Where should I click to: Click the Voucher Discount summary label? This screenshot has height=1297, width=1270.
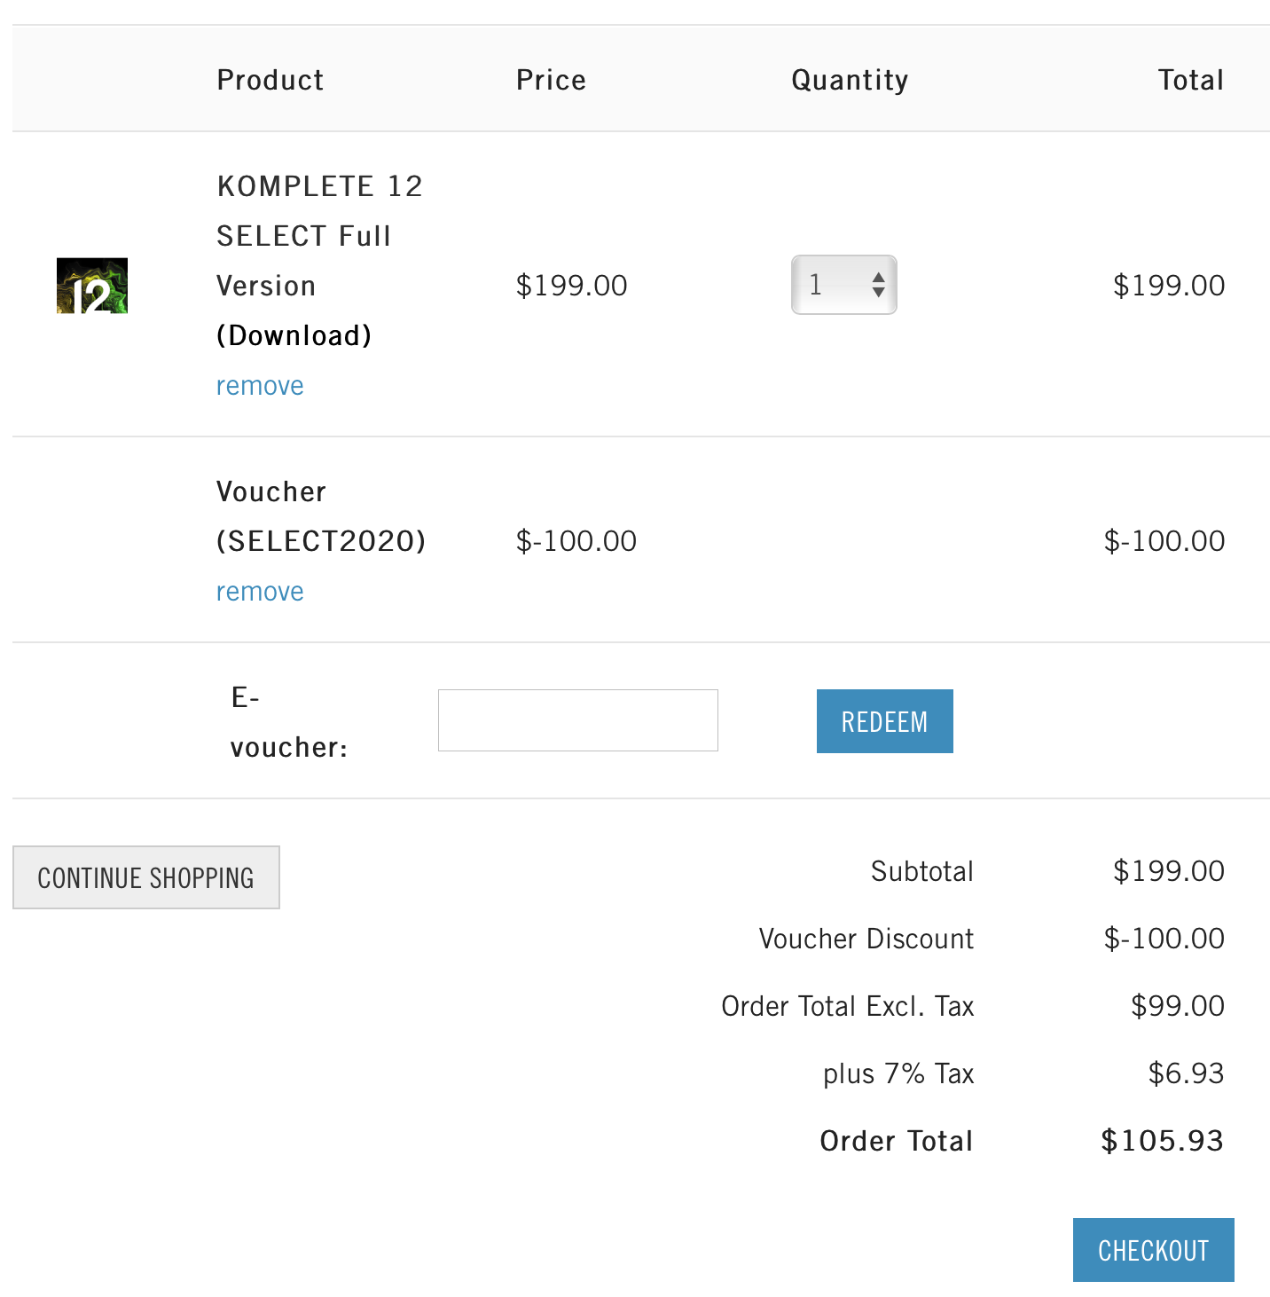pyautogui.click(x=866, y=939)
